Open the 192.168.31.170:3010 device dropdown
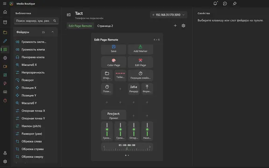This screenshot has height=168, width=269. tap(169, 15)
